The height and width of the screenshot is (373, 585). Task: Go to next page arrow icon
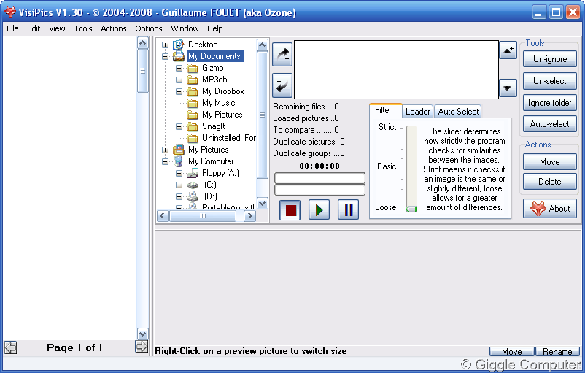(142, 347)
